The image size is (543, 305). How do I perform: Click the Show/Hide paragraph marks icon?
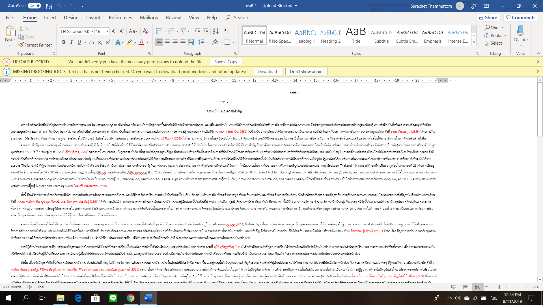tap(226, 31)
